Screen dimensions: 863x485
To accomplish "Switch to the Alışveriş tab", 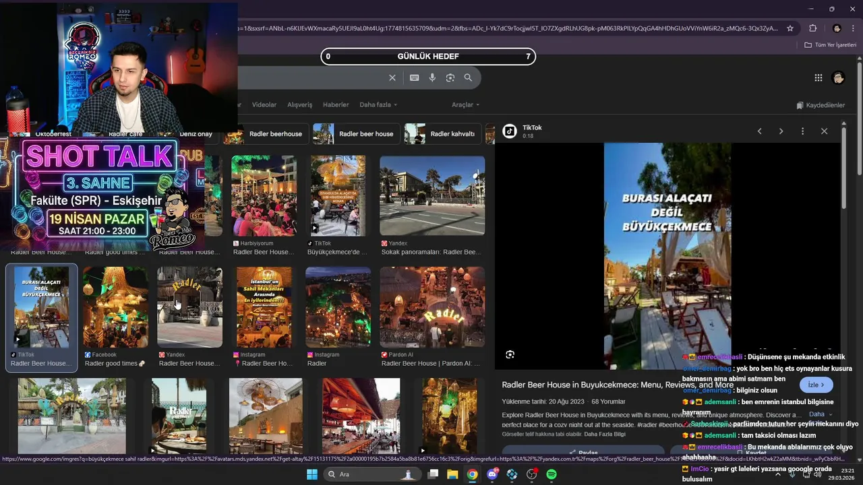I will (x=300, y=104).
